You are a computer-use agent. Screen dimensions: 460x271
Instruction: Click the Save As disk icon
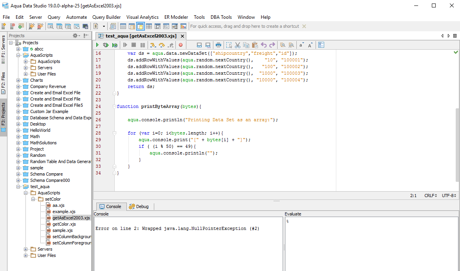pos(208,45)
